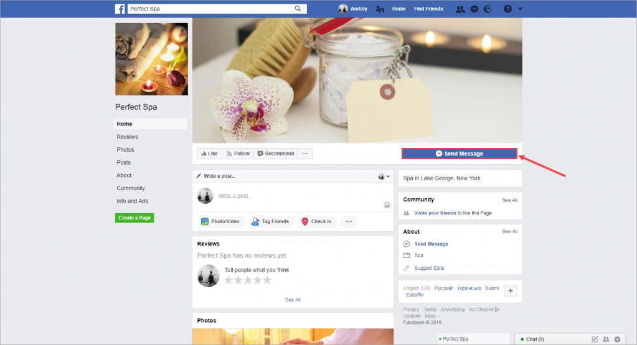
Task: Open the Messenger icon in top bar
Action: 474,9
